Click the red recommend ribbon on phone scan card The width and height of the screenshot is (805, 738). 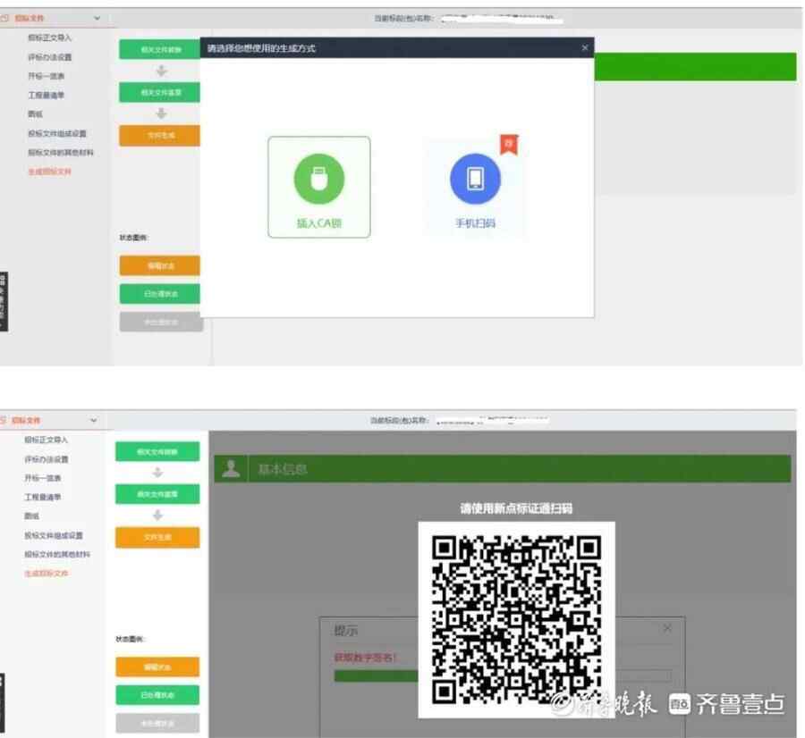[x=509, y=144]
